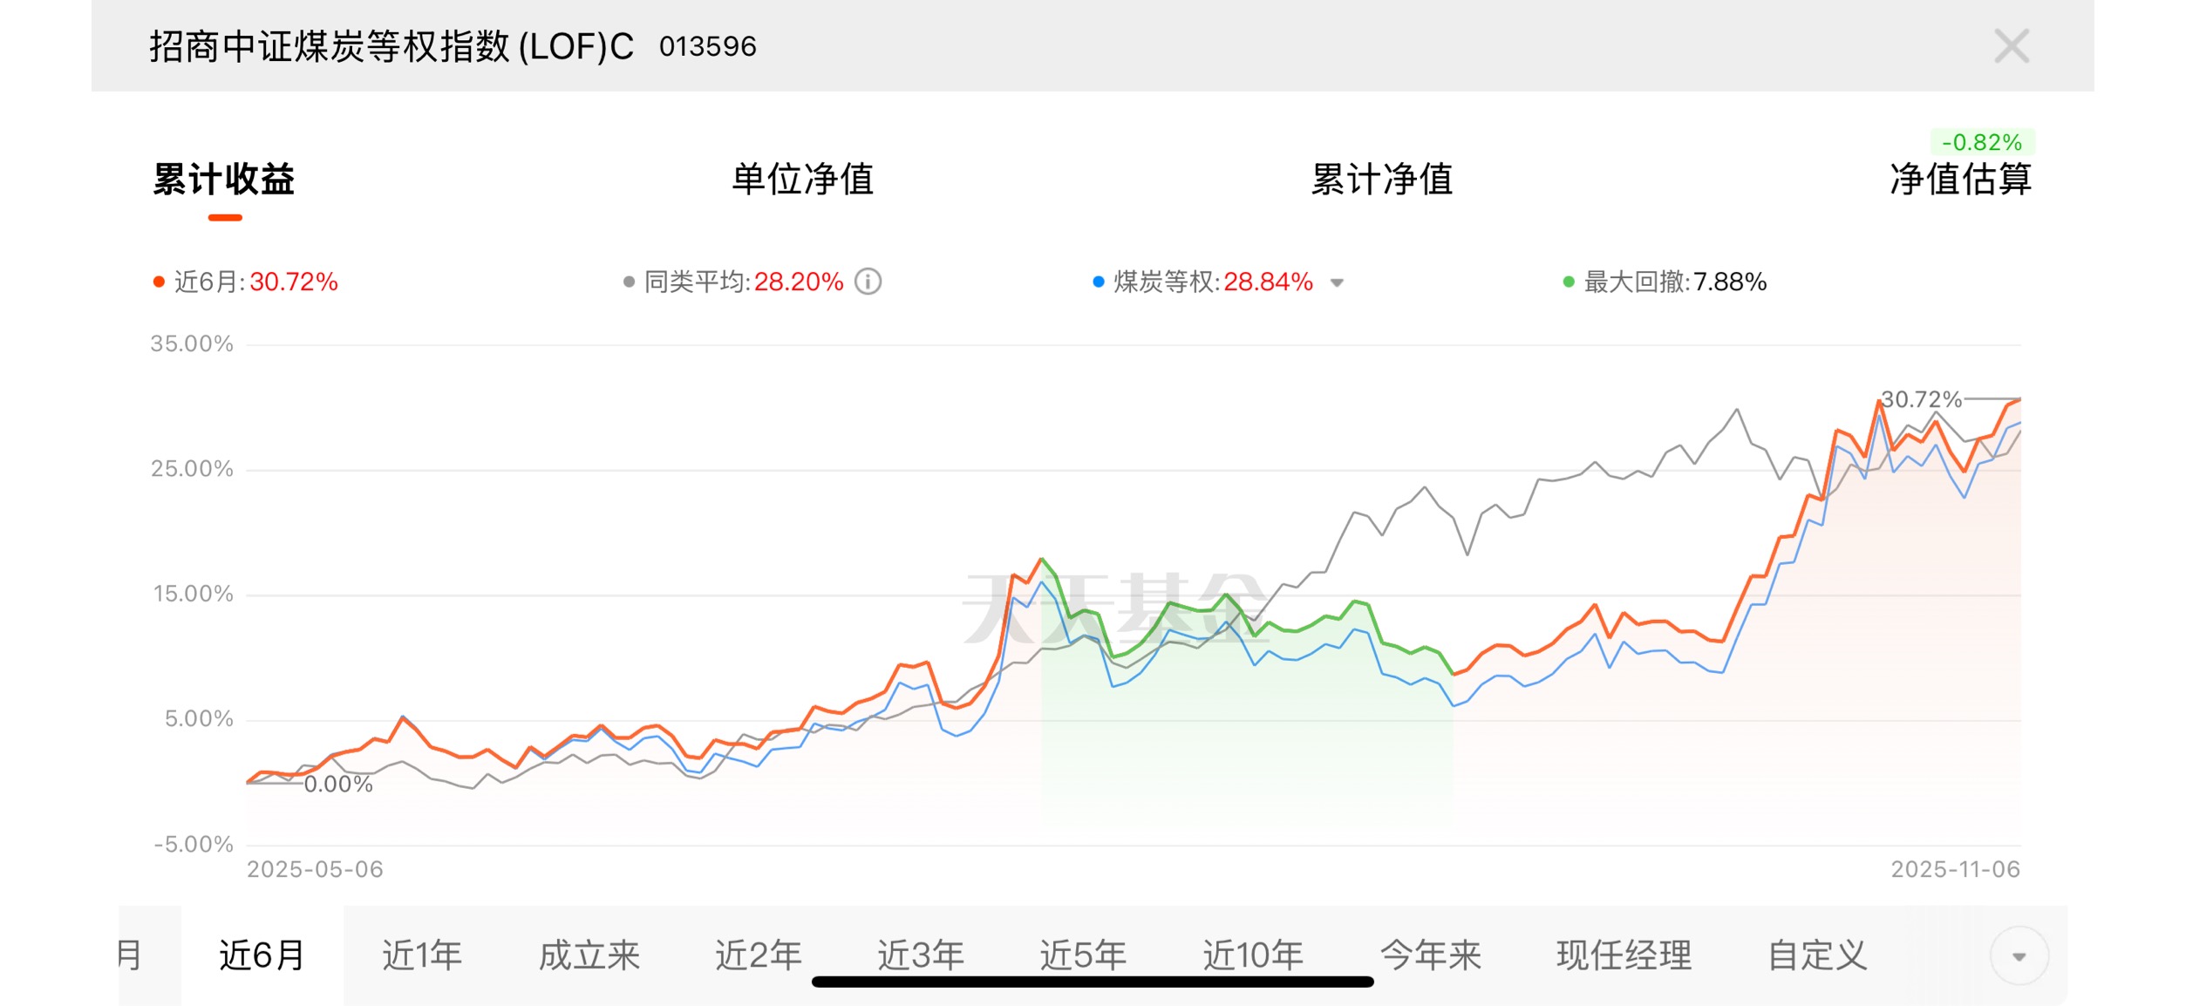Open the 净值估算 tab
The width and height of the screenshot is (2186, 1006).
(1960, 179)
